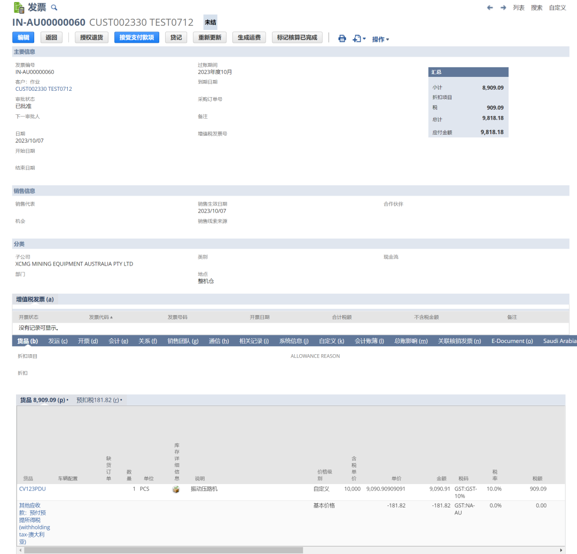Go to next record arrow
The image size is (577, 554).
coord(503,7)
